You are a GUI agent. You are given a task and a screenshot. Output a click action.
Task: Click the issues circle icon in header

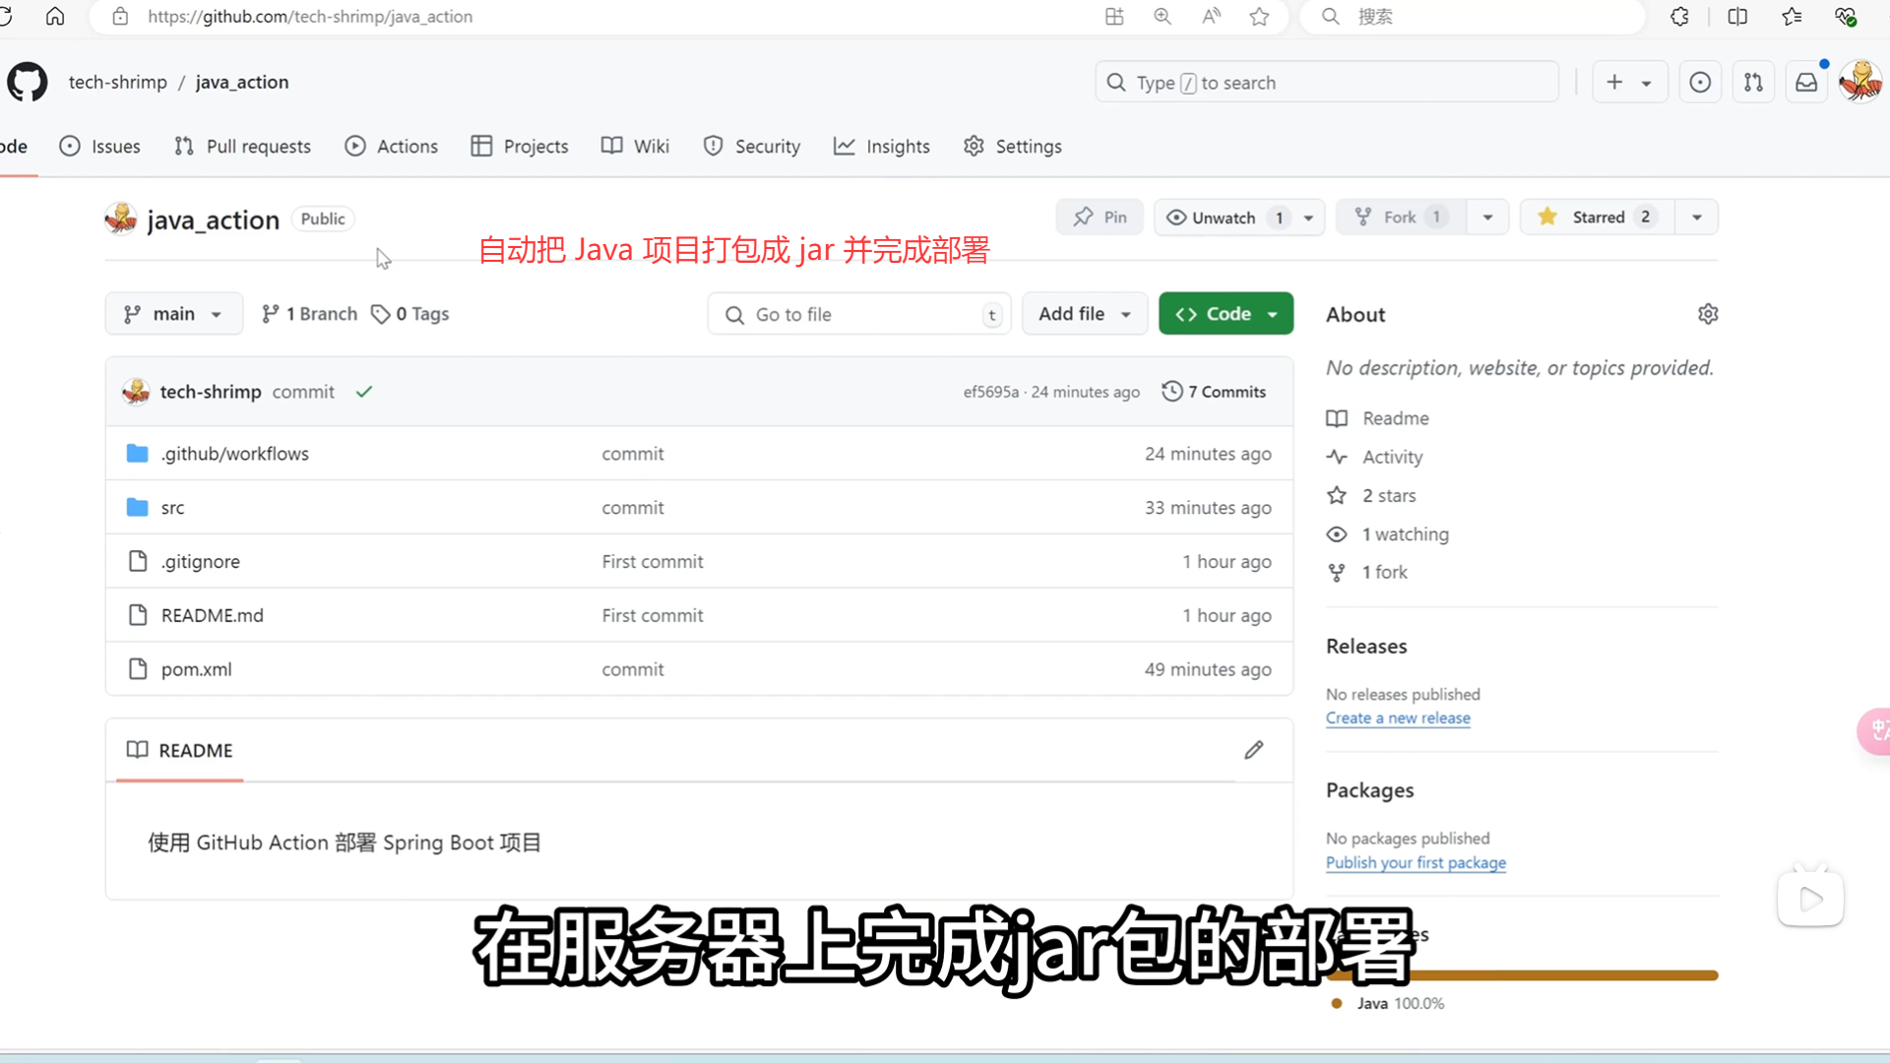1700,83
